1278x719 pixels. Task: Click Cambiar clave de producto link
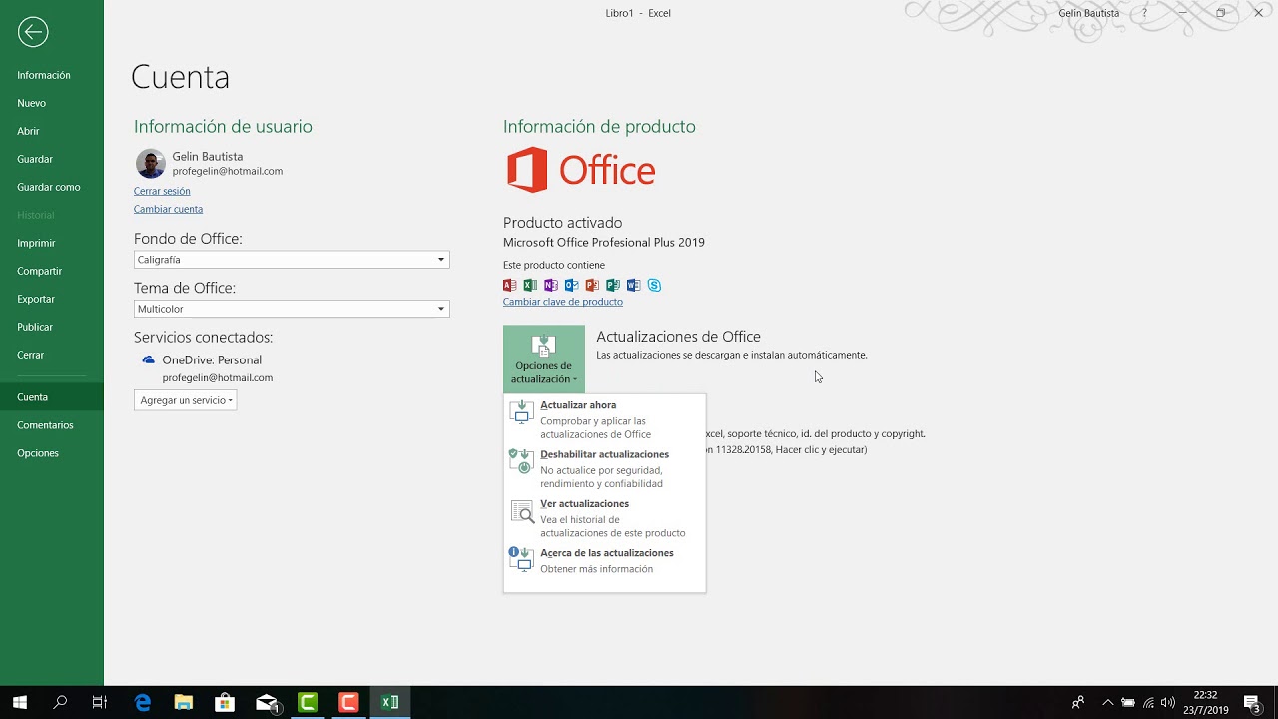coord(563,302)
